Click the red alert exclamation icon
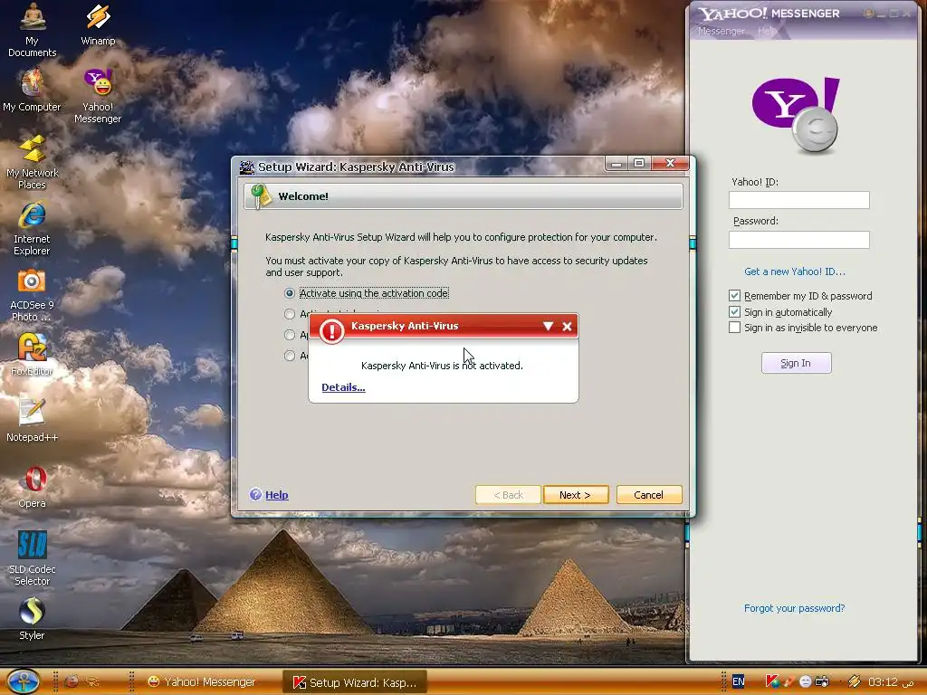Viewport: 927px width, 695px height. point(331,331)
